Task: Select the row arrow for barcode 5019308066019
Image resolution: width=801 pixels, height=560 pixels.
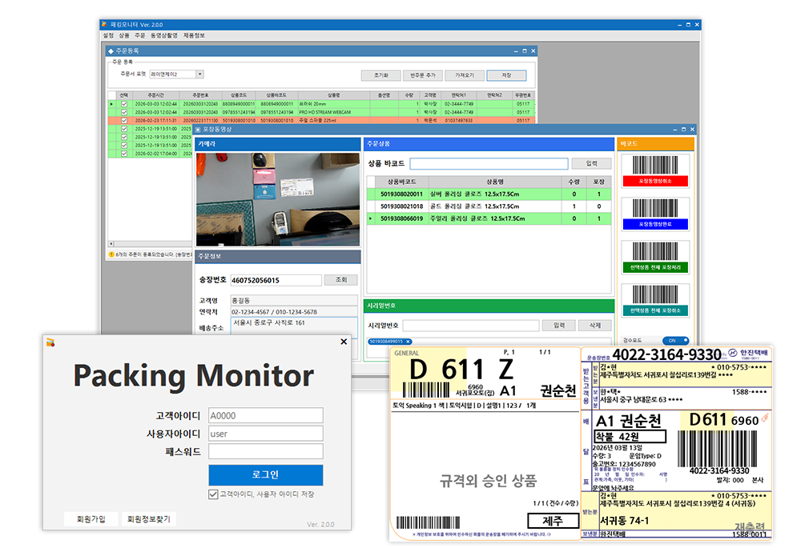Action: point(370,218)
